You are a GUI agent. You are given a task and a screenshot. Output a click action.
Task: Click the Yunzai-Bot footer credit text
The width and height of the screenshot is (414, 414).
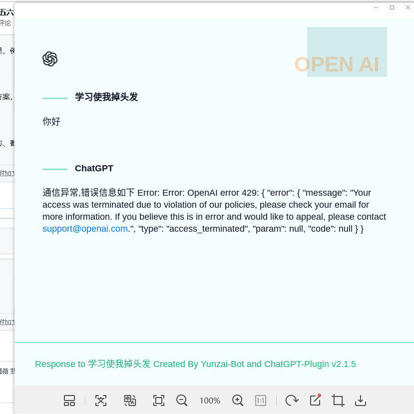pos(195,364)
